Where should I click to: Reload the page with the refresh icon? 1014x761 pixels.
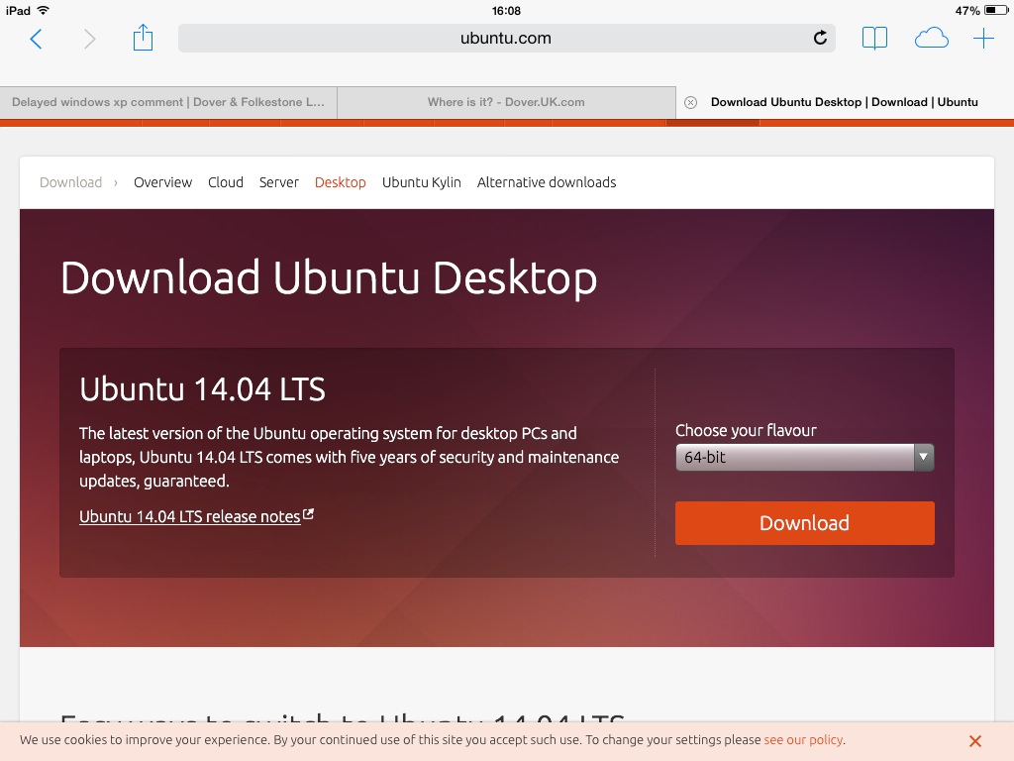820,39
